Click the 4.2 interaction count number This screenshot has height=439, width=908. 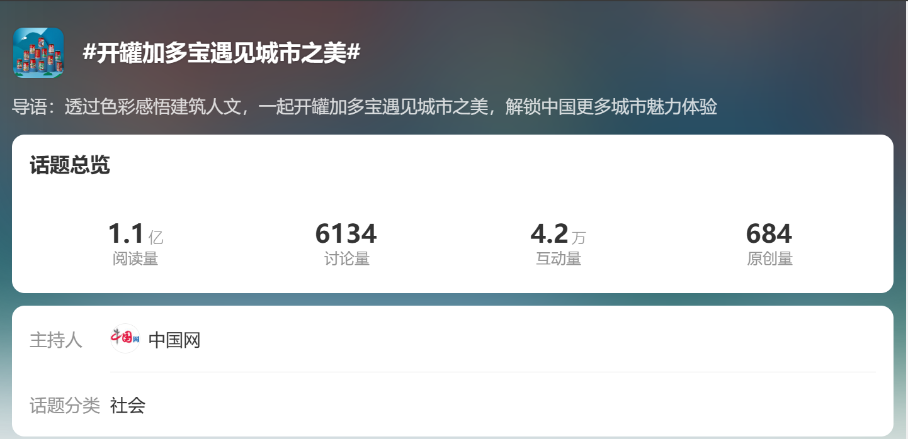(549, 234)
